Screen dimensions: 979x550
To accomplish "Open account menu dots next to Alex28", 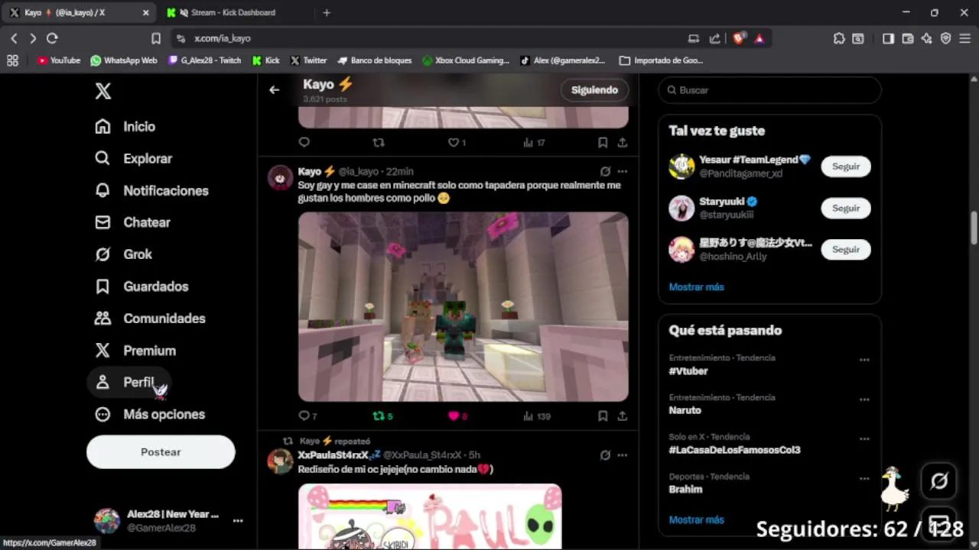I will tap(238, 521).
